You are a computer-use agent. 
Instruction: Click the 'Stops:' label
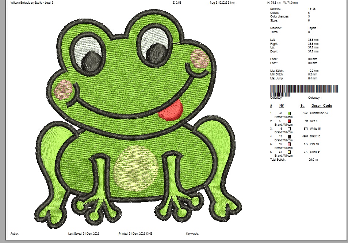point(274,20)
